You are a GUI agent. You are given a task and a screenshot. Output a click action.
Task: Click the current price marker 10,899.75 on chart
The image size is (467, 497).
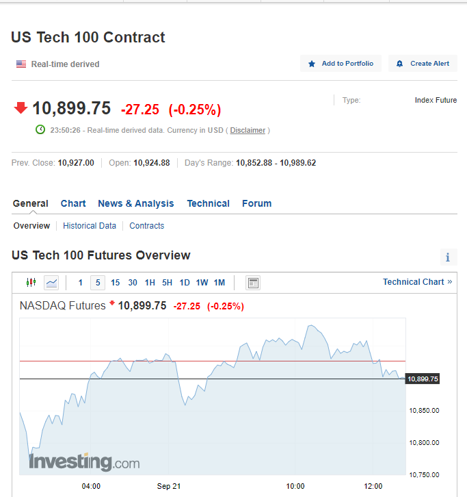(423, 379)
